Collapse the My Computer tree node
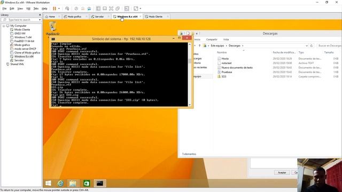This screenshot has width=342, height=192. pyautogui.click(x=4, y=26)
